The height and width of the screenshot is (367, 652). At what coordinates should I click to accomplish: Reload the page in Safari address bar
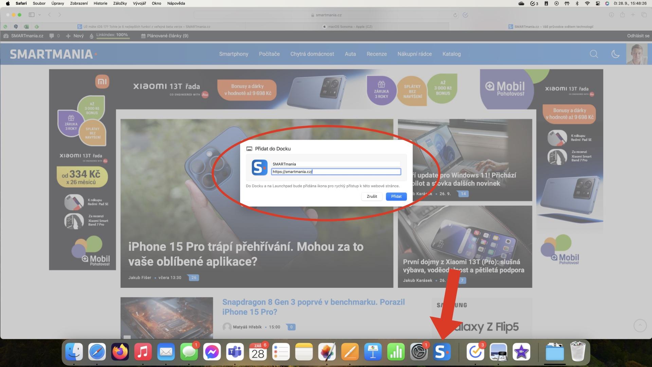coord(455,15)
